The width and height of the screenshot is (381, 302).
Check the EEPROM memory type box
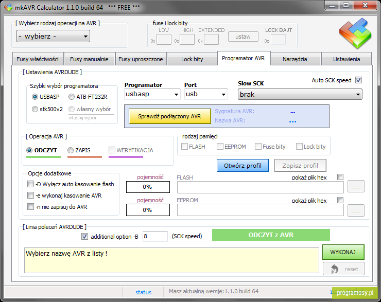coord(220,147)
